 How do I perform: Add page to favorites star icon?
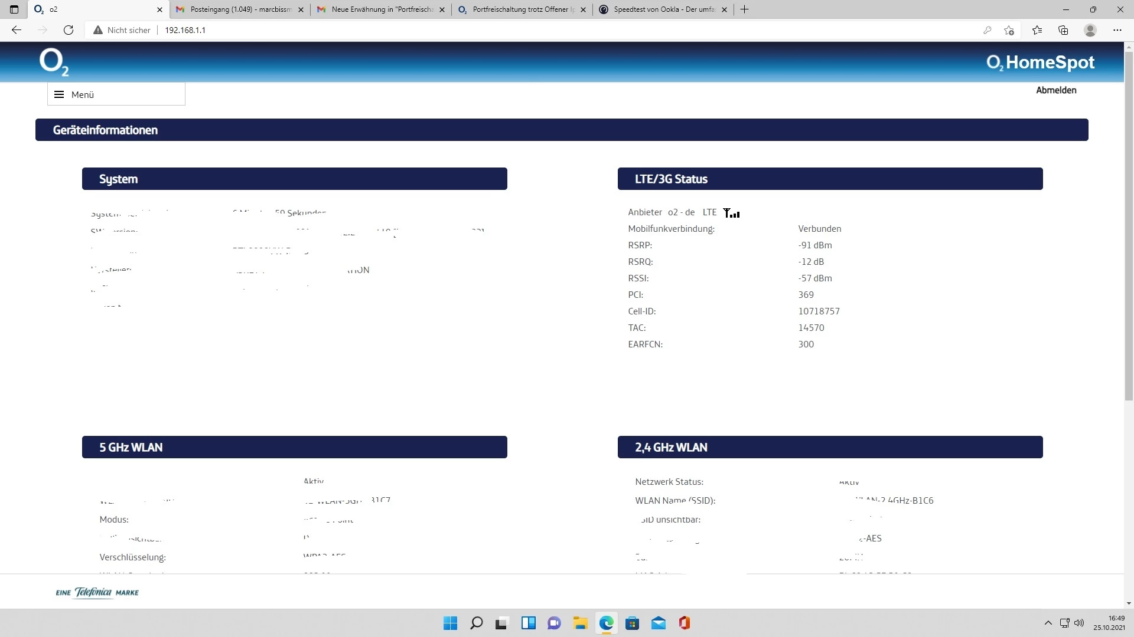[x=1009, y=30]
